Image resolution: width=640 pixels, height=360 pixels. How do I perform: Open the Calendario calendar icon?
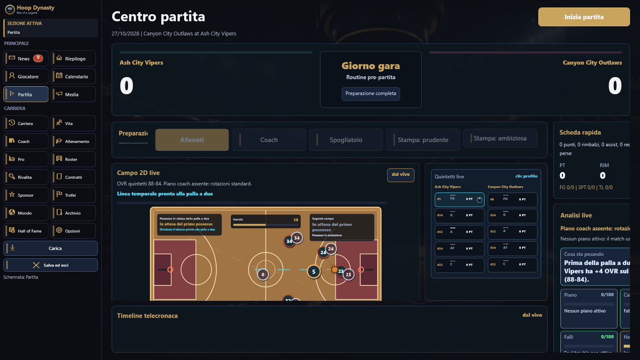[59, 76]
